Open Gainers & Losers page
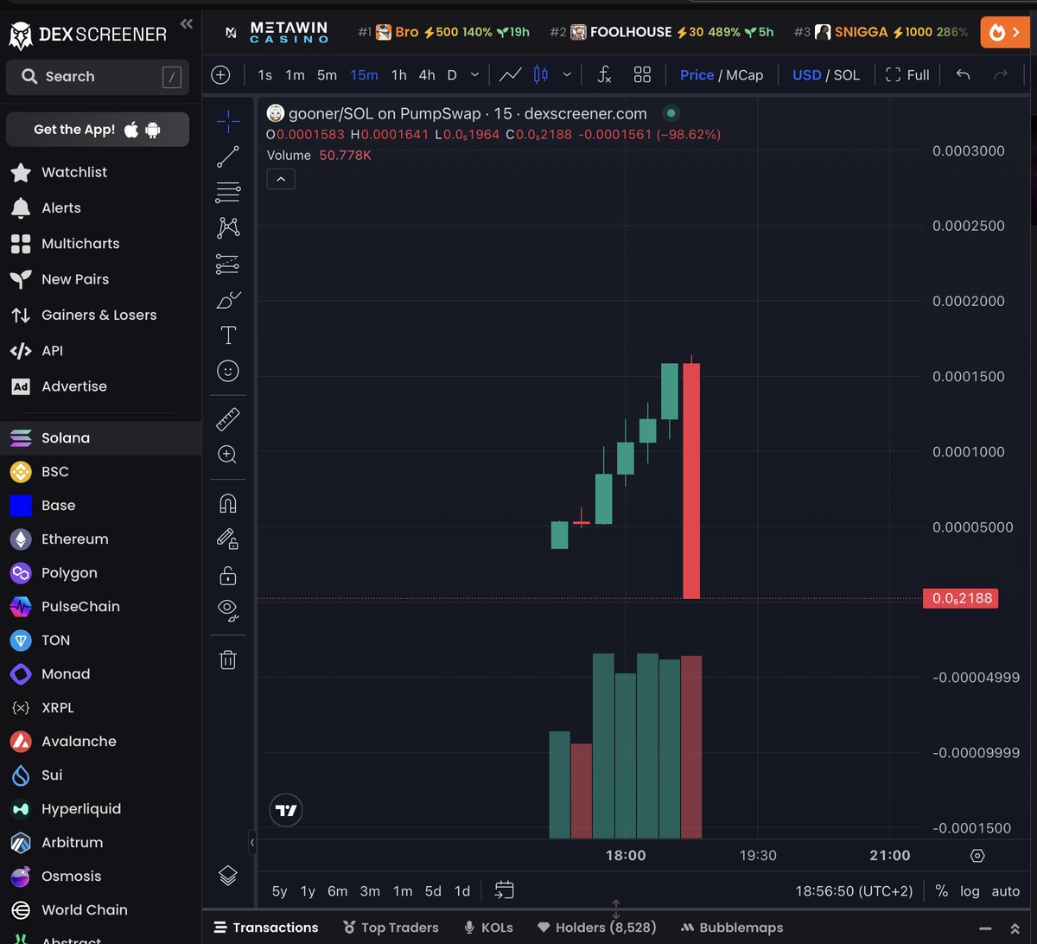The image size is (1037, 944). (101, 315)
